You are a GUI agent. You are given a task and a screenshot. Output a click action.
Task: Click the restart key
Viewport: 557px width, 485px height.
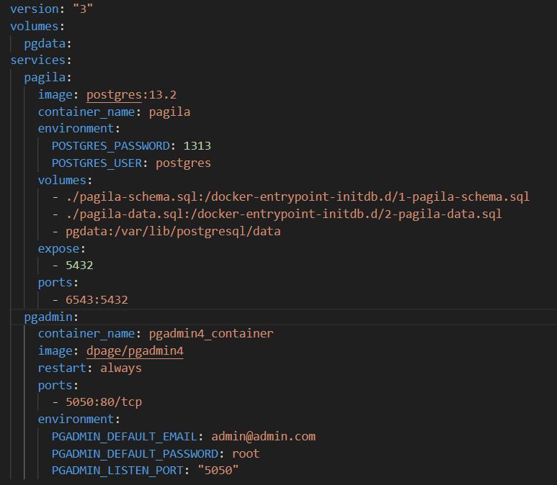click(x=62, y=368)
